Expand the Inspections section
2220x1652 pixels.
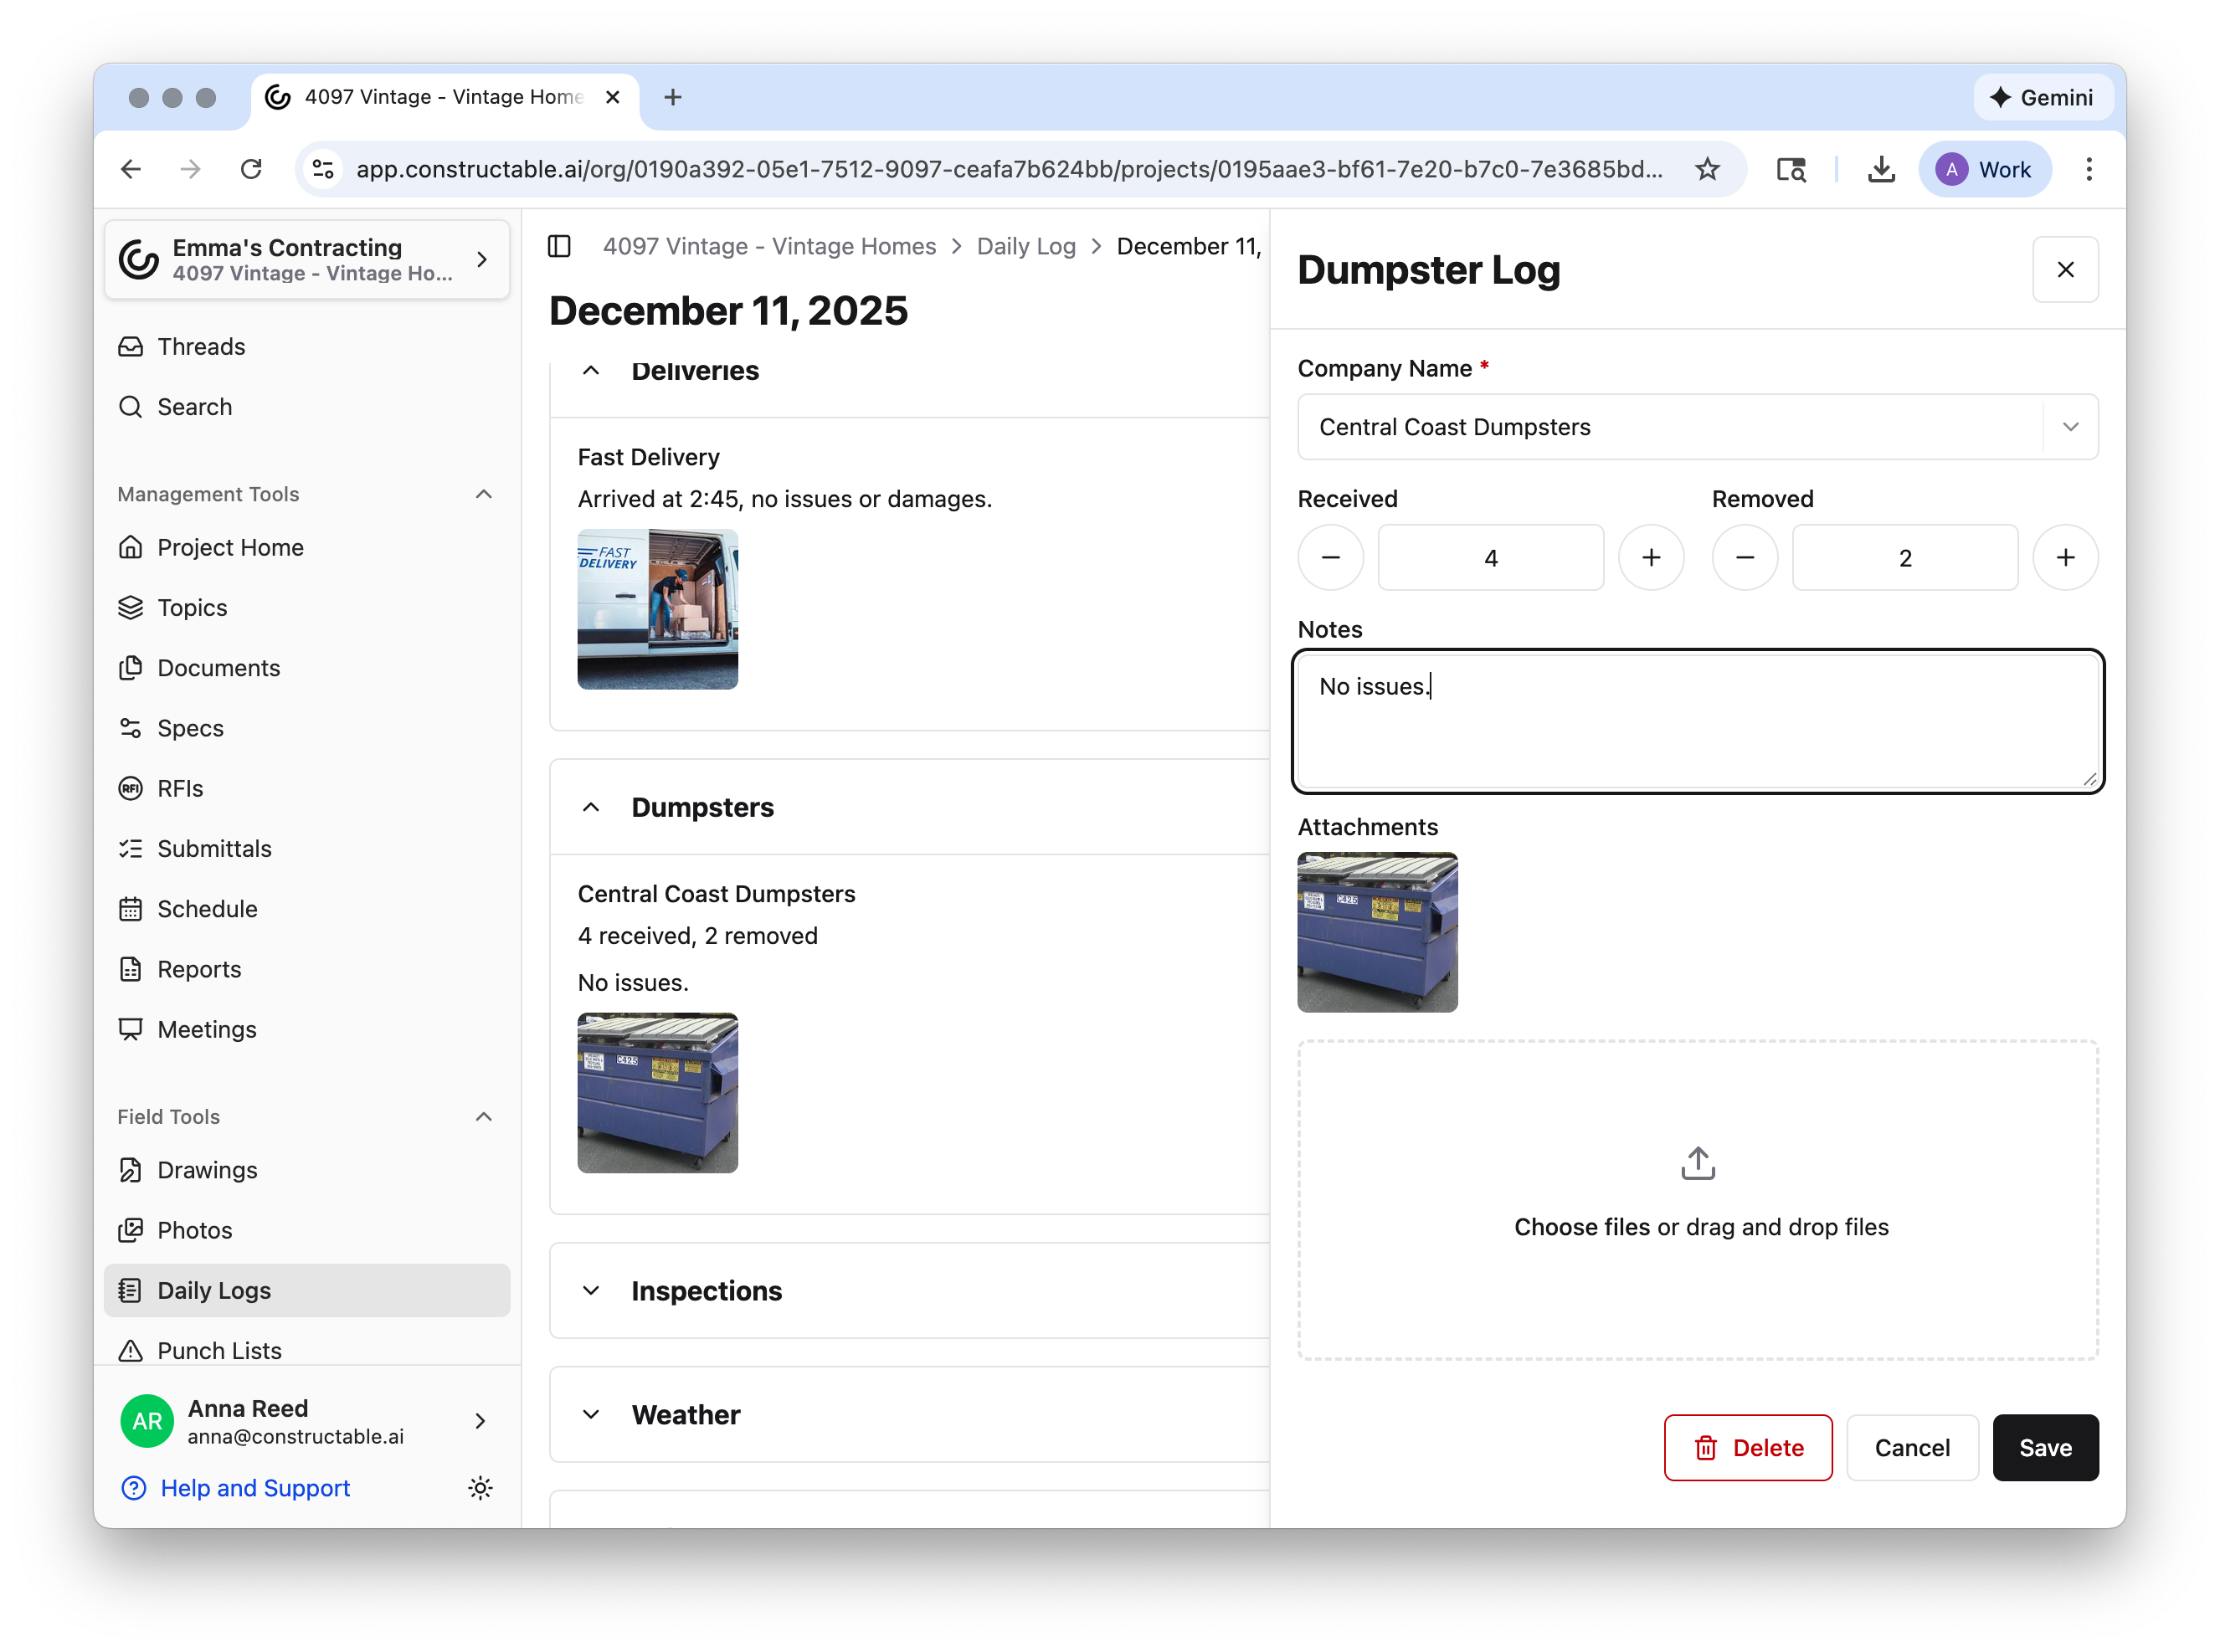click(591, 1291)
